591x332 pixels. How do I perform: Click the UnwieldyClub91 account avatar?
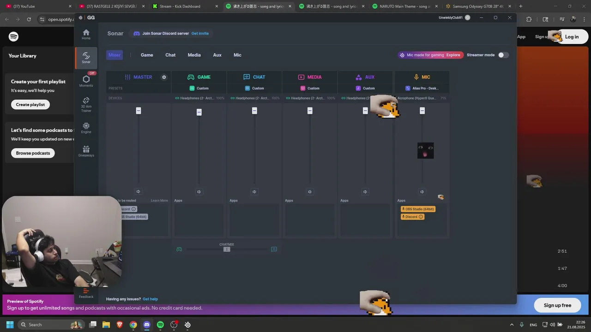click(468, 18)
